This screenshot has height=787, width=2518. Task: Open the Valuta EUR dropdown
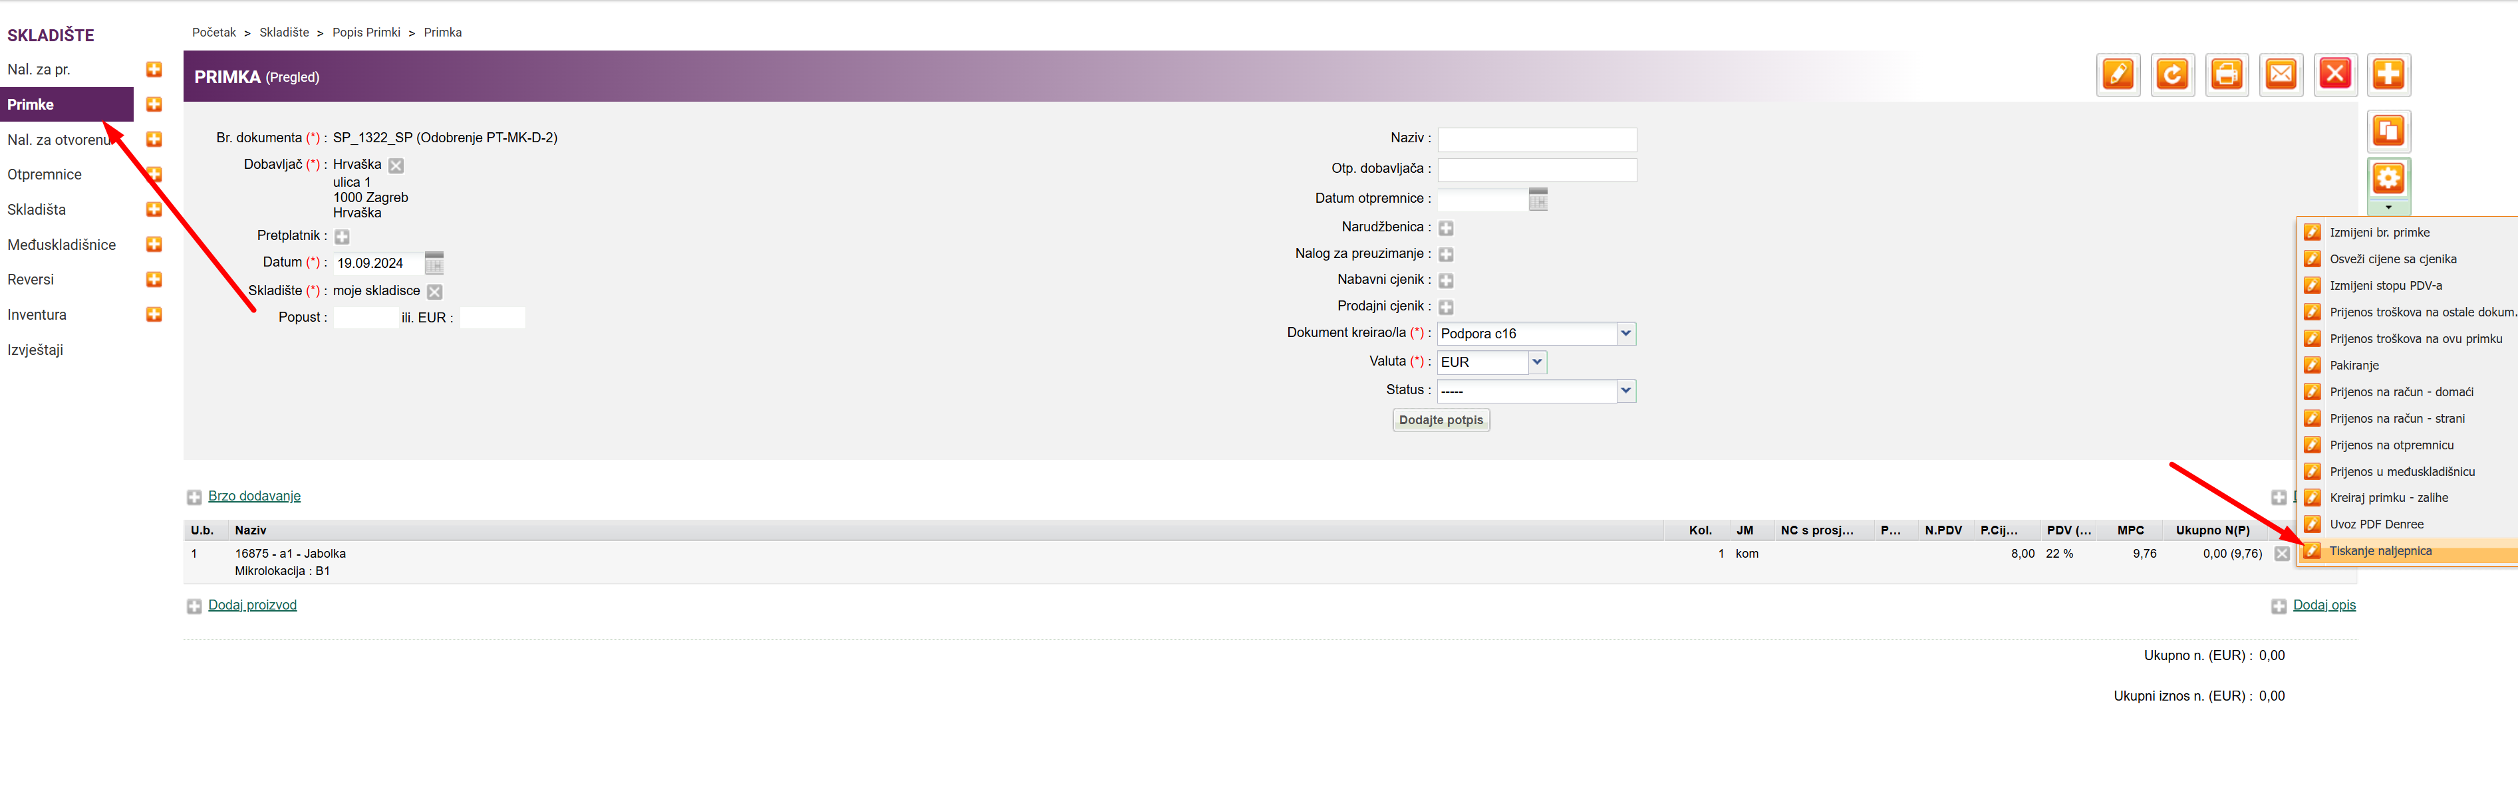coord(1536,362)
